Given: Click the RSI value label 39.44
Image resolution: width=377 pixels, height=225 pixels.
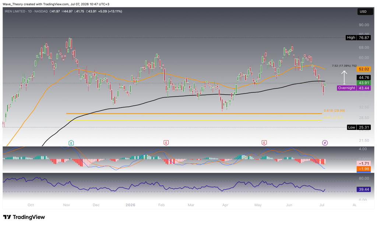Looking at the screenshot, I should pyautogui.click(x=364, y=189).
